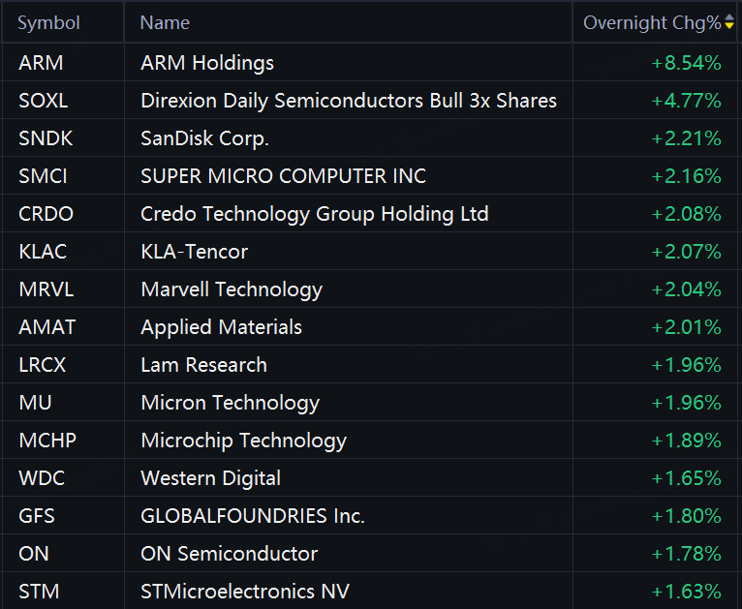Select the ARM ticker symbol
The height and width of the screenshot is (609, 742).
tap(41, 63)
